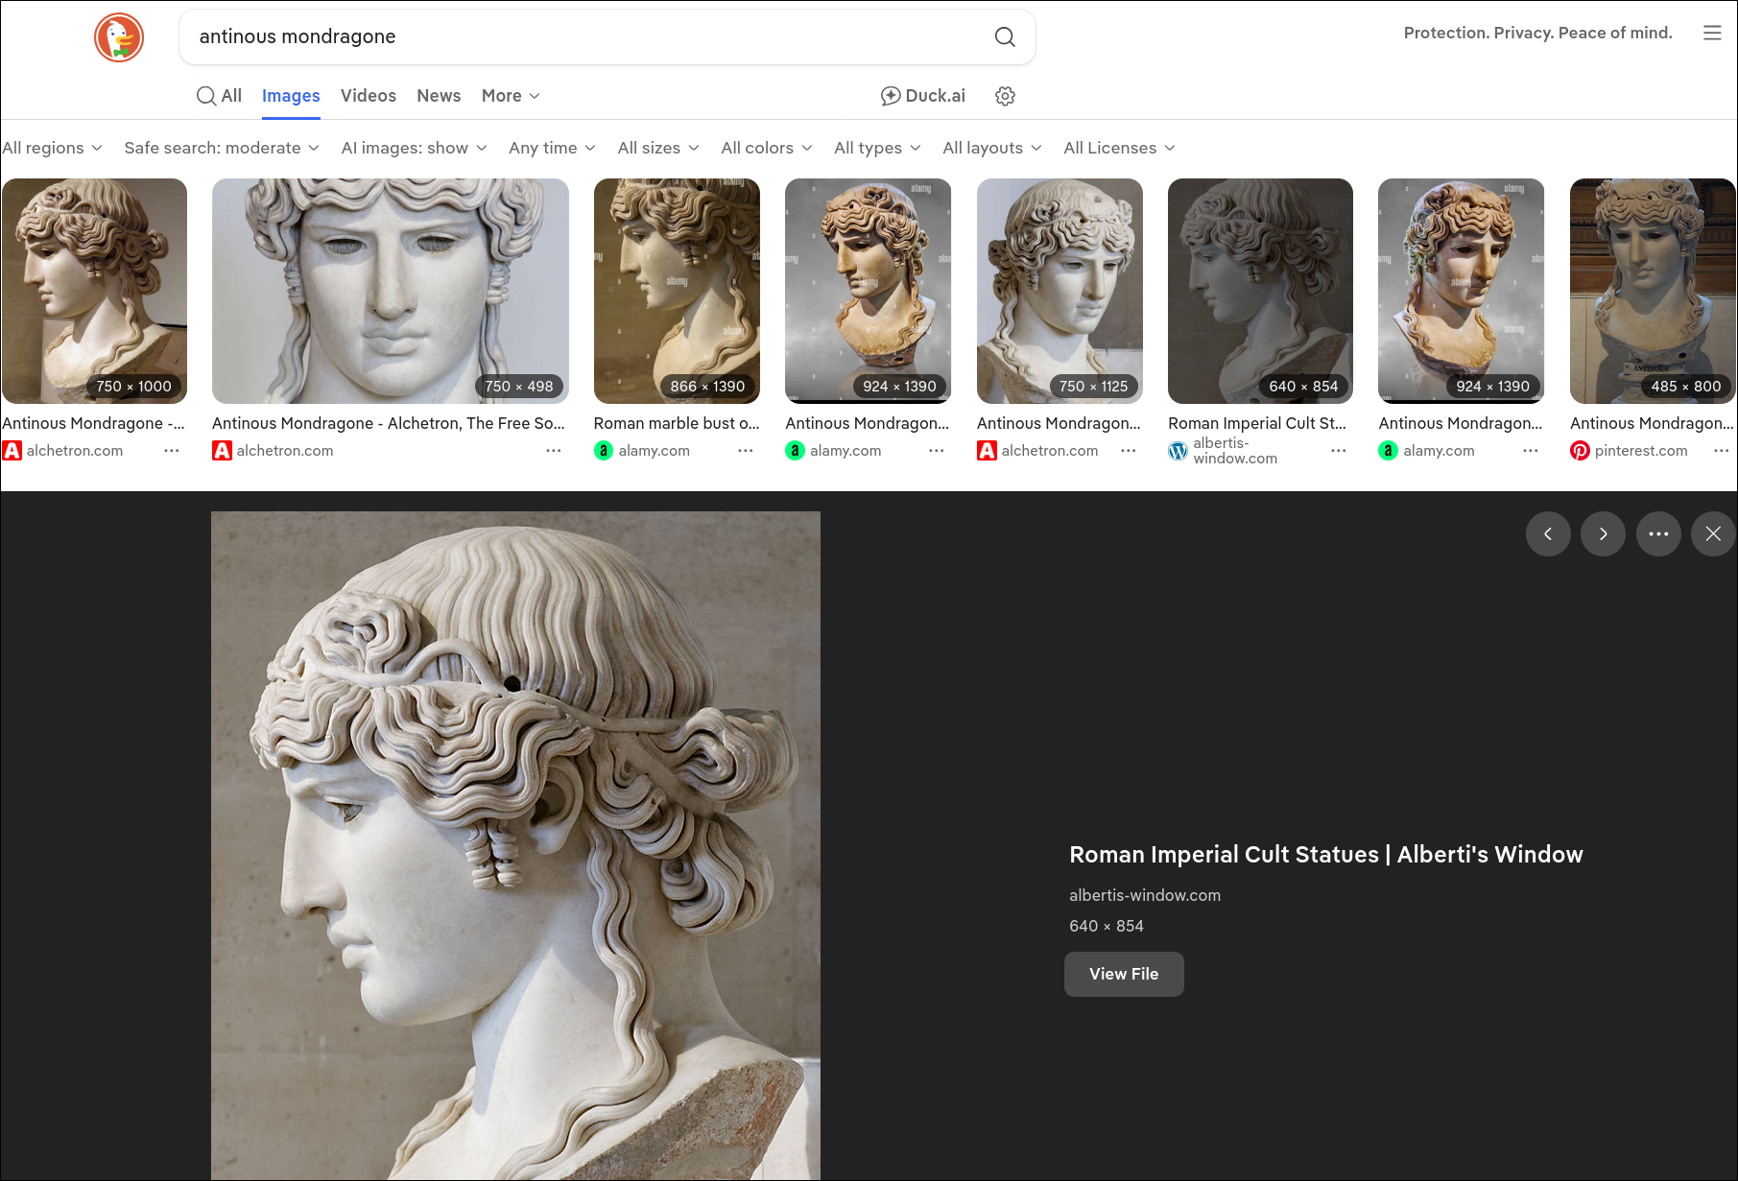Click the magnifier search icon in search box
Viewport: 1738px width, 1181px height.
(x=1005, y=36)
